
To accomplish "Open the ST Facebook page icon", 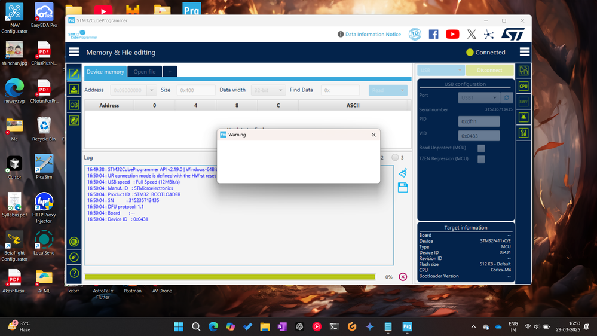I will 433,34.
